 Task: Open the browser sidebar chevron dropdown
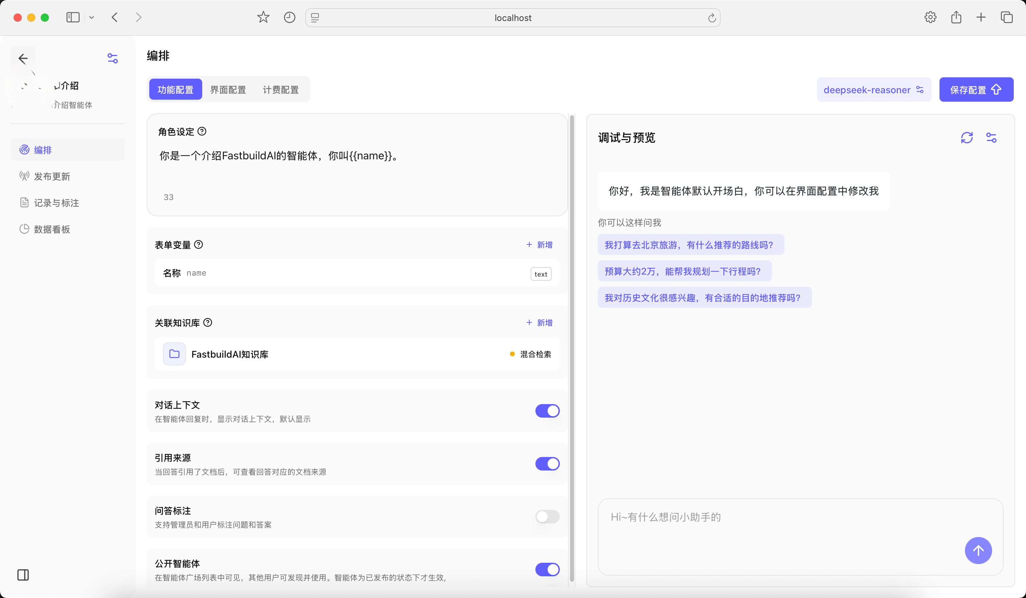92,17
